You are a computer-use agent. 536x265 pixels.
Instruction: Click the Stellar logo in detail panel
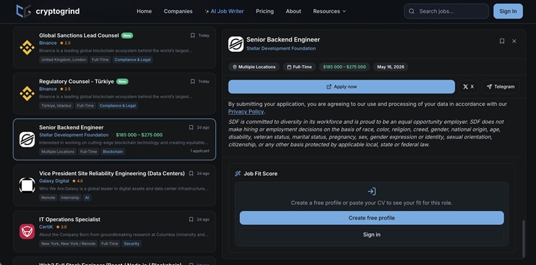236,44
